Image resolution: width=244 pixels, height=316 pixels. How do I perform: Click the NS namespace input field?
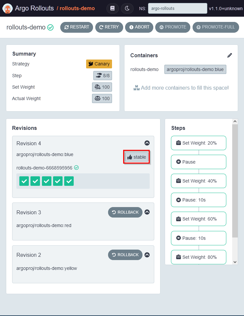pyautogui.click(x=178, y=8)
